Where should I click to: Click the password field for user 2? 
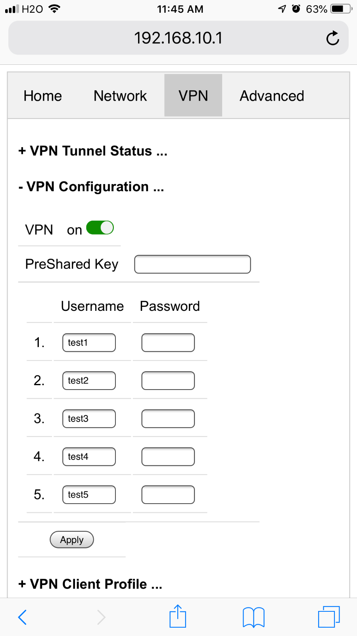(168, 381)
